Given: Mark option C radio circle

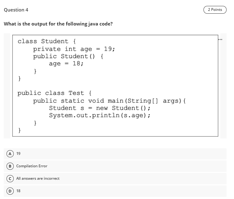Looking at the screenshot, I should (10, 178).
